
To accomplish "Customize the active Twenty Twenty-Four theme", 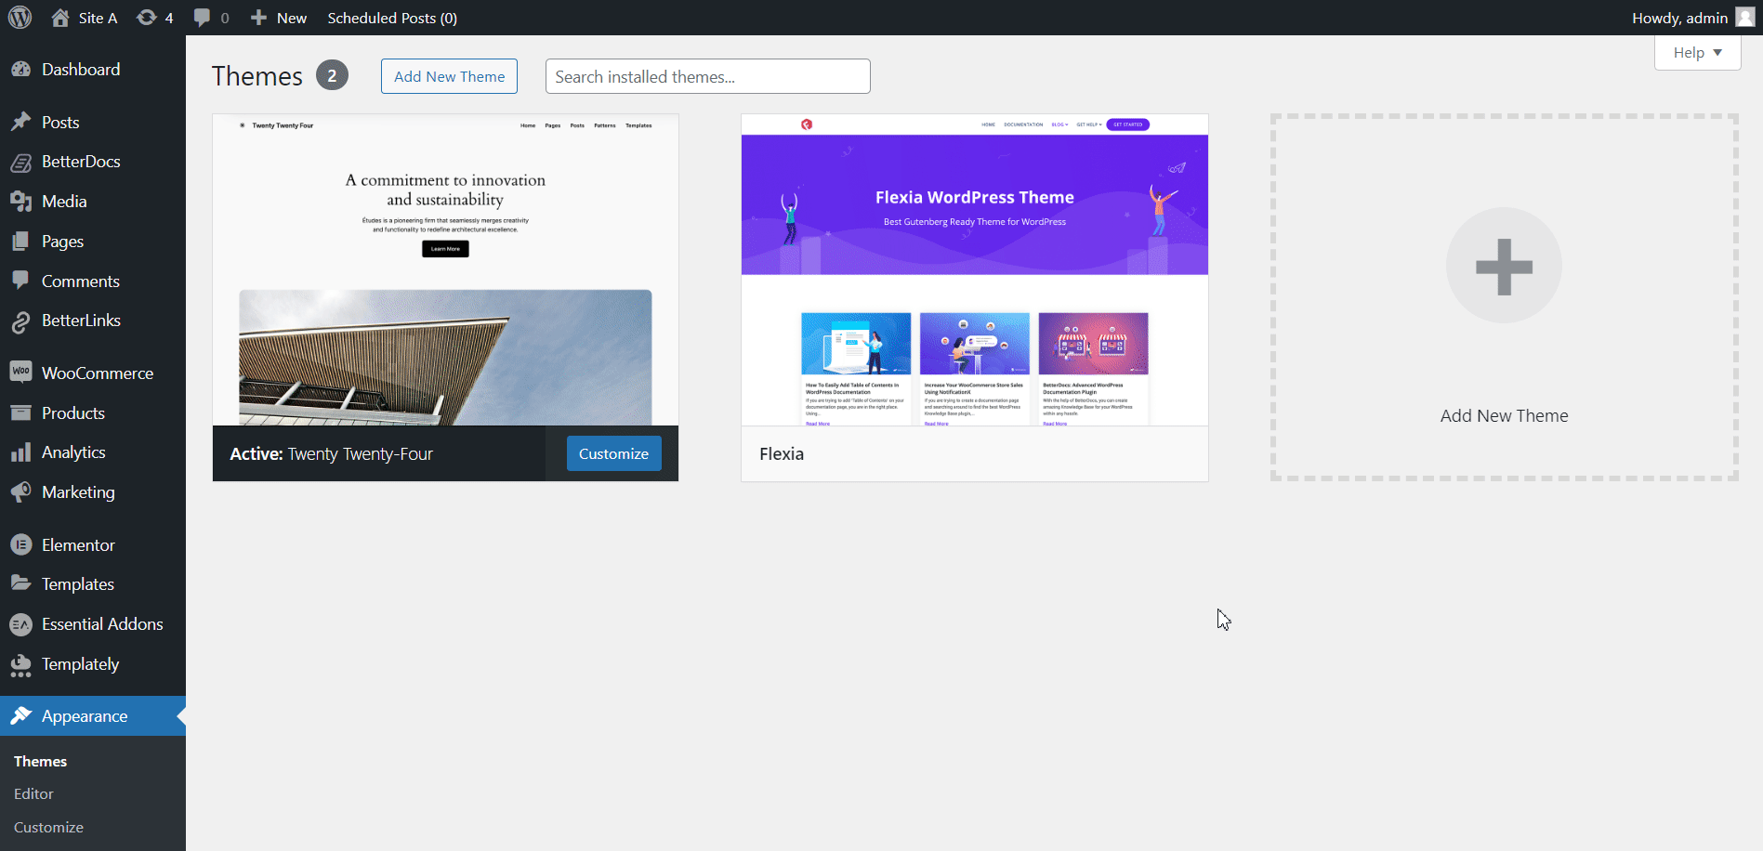I will click(x=612, y=453).
